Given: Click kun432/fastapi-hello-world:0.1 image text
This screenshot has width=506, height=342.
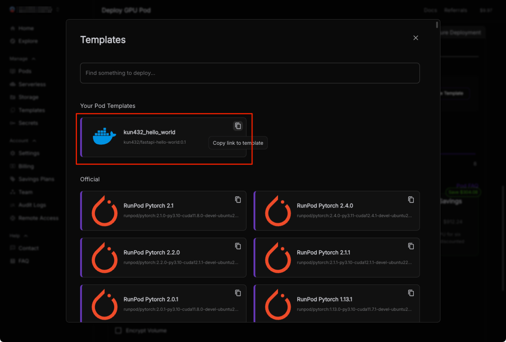Looking at the screenshot, I should pyautogui.click(x=155, y=142).
